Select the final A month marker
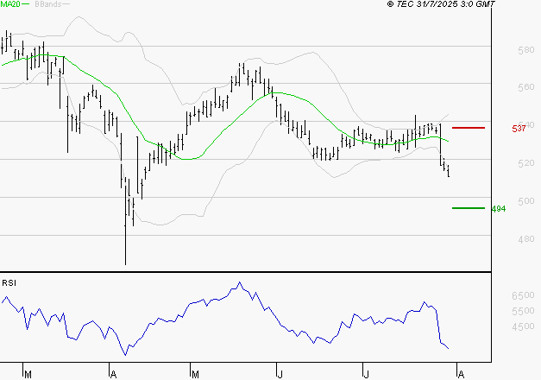This screenshot has width=541, height=380. (x=459, y=374)
